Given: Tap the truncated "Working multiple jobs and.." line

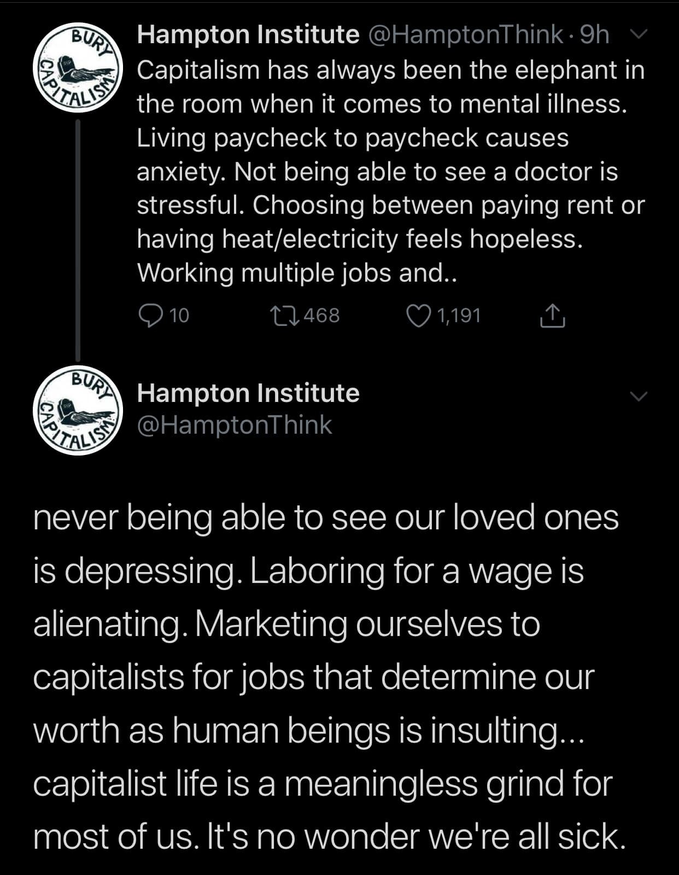Looking at the screenshot, I should tap(296, 272).
